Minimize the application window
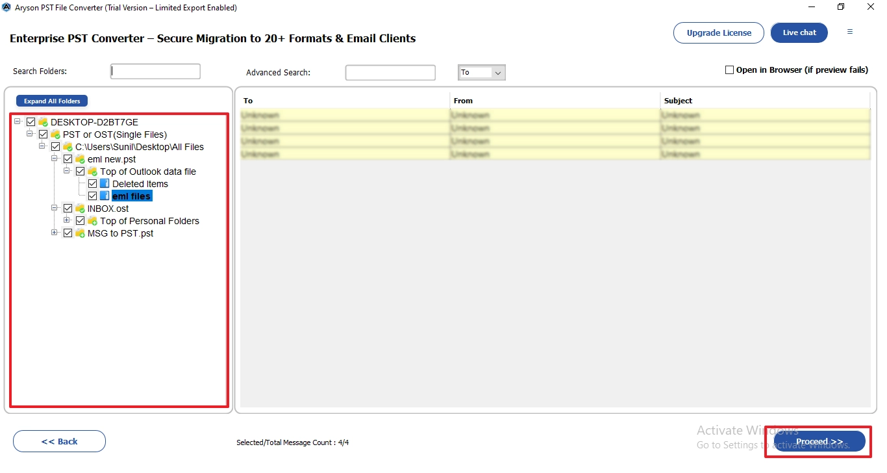Viewport: 887px width, 473px height. 812,7
